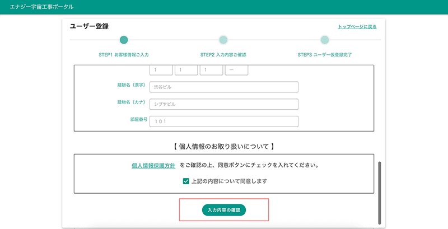
Task: Select the second small address number box
Action: coord(186,70)
